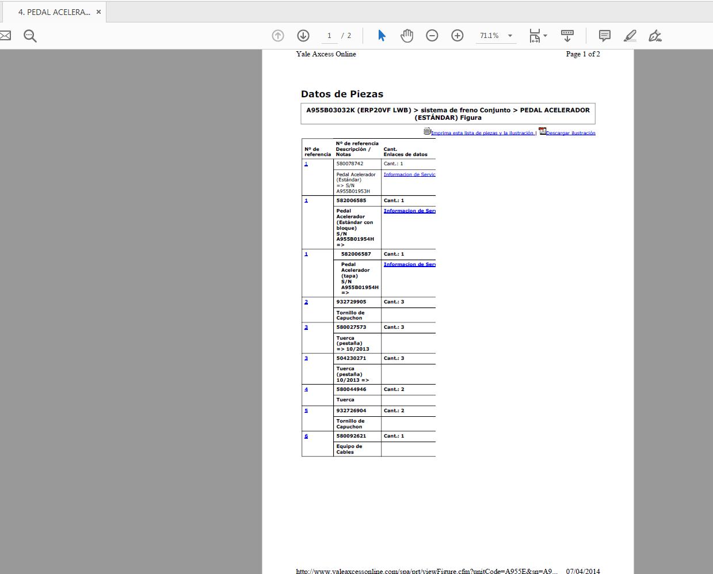
Task: Click the scrolling mode icon in the toolbar
Action: 567,36
